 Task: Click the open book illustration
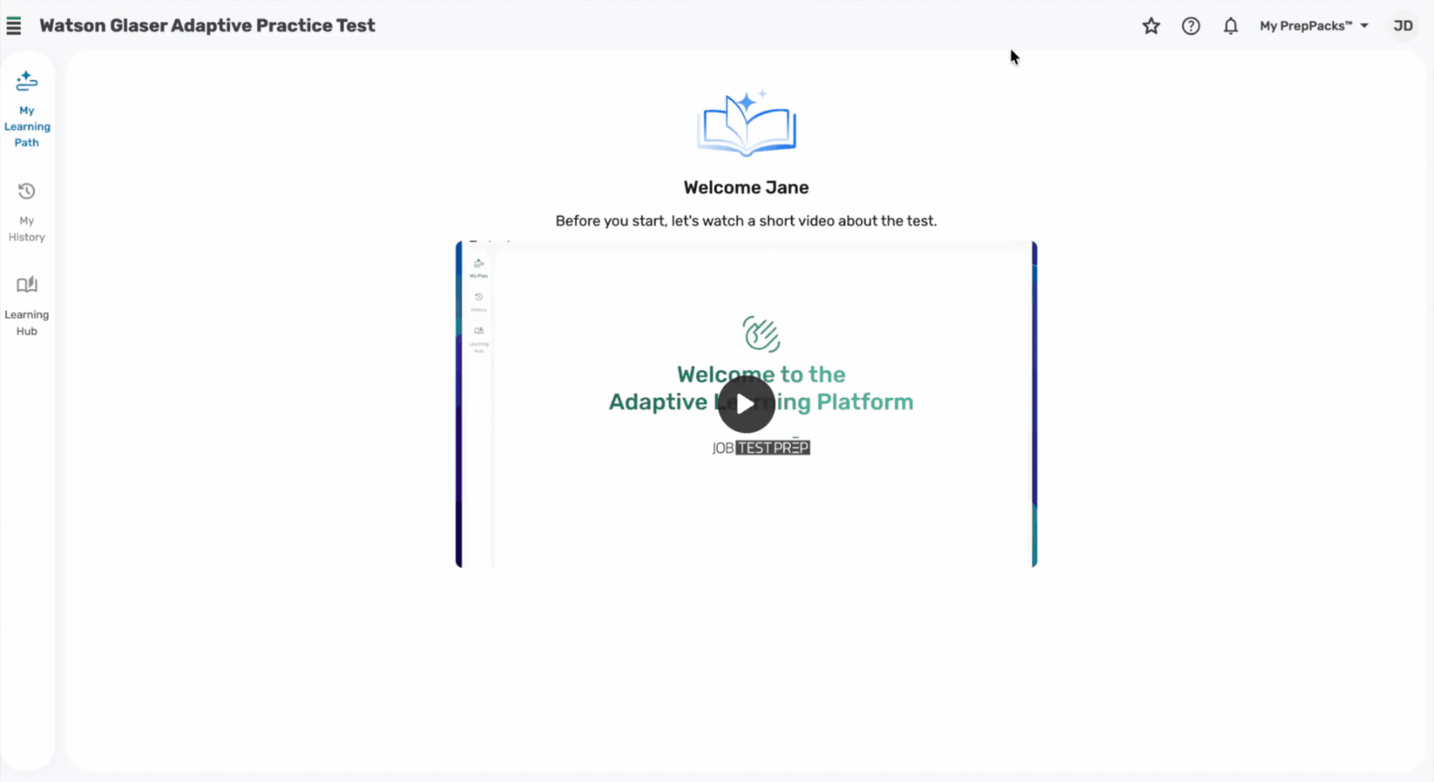[746, 123]
